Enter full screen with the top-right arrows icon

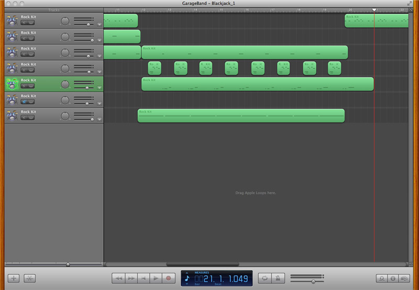pyautogui.click(x=410, y=3)
